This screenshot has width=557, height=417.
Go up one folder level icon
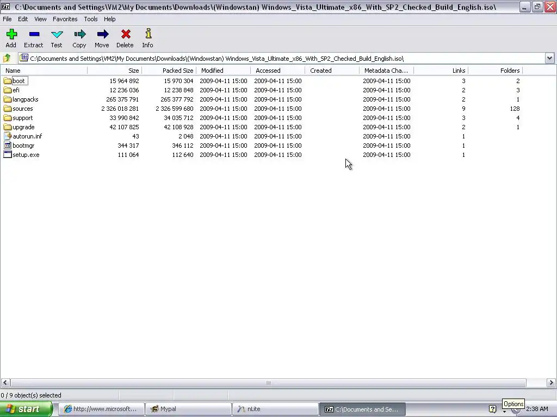coord(7,58)
